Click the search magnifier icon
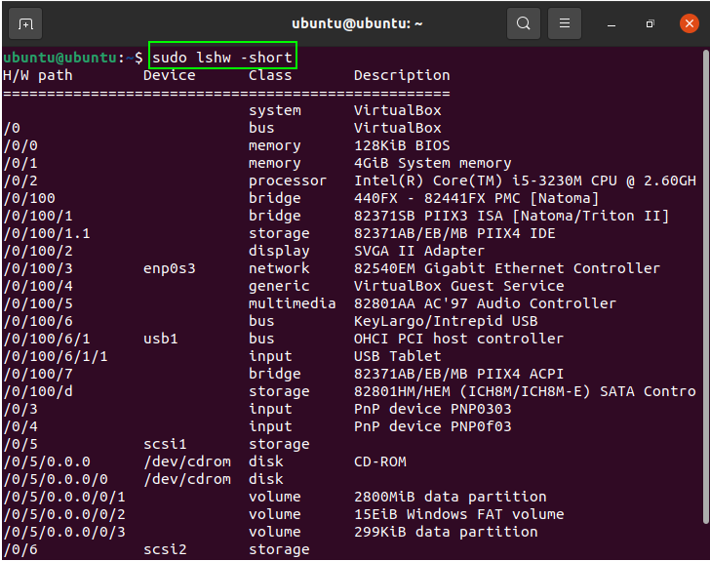The image size is (710, 561). coord(524,23)
